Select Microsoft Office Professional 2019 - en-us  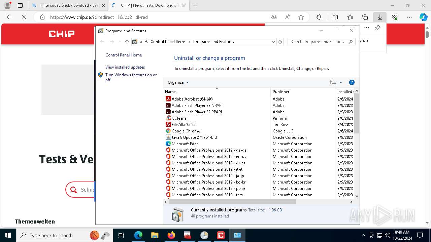(209, 157)
